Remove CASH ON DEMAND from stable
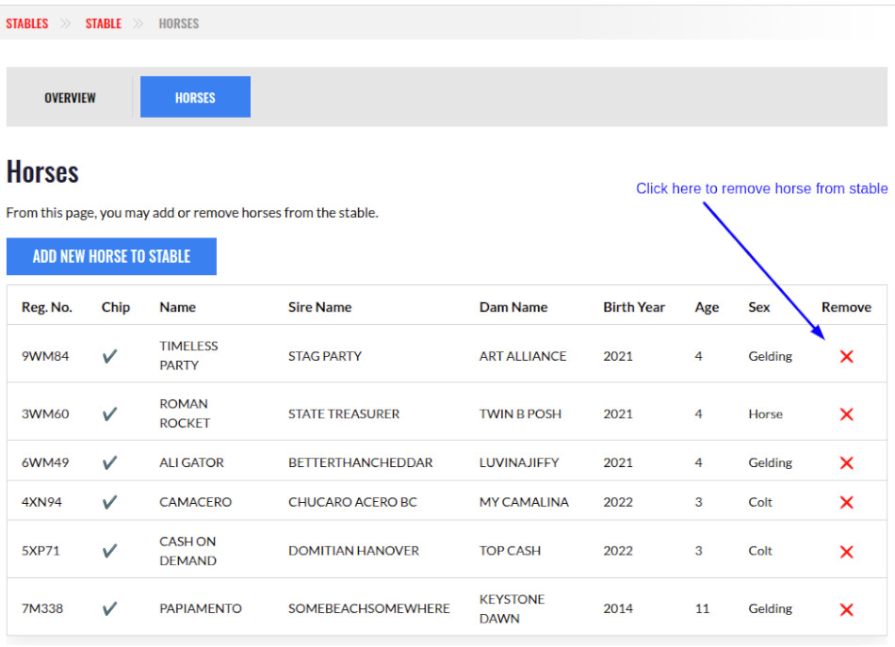Screen dimensions: 895x647 coord(846,551)
